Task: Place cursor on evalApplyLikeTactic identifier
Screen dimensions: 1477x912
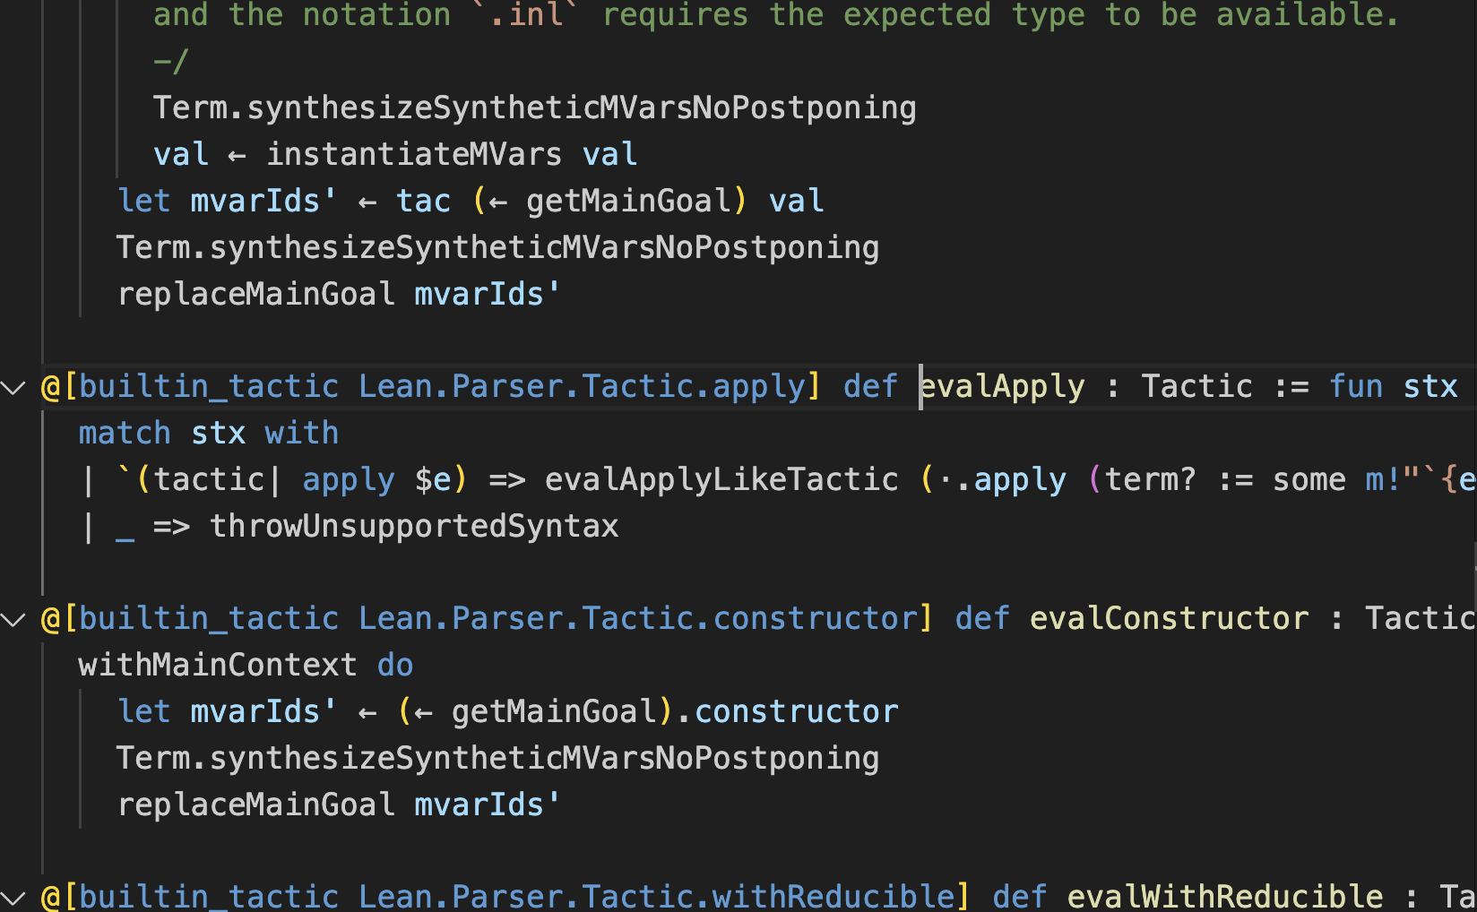Action: click(721, 480)
